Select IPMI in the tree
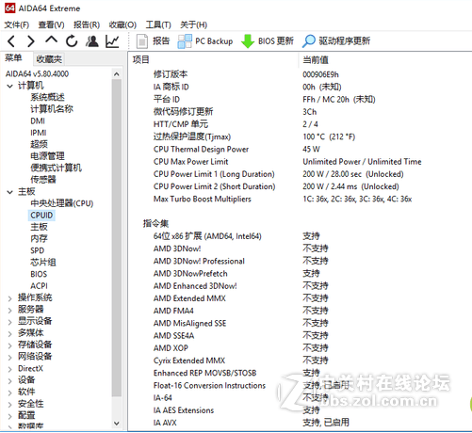The height and width of the screenshot is (433, 472). coord(39,133)
